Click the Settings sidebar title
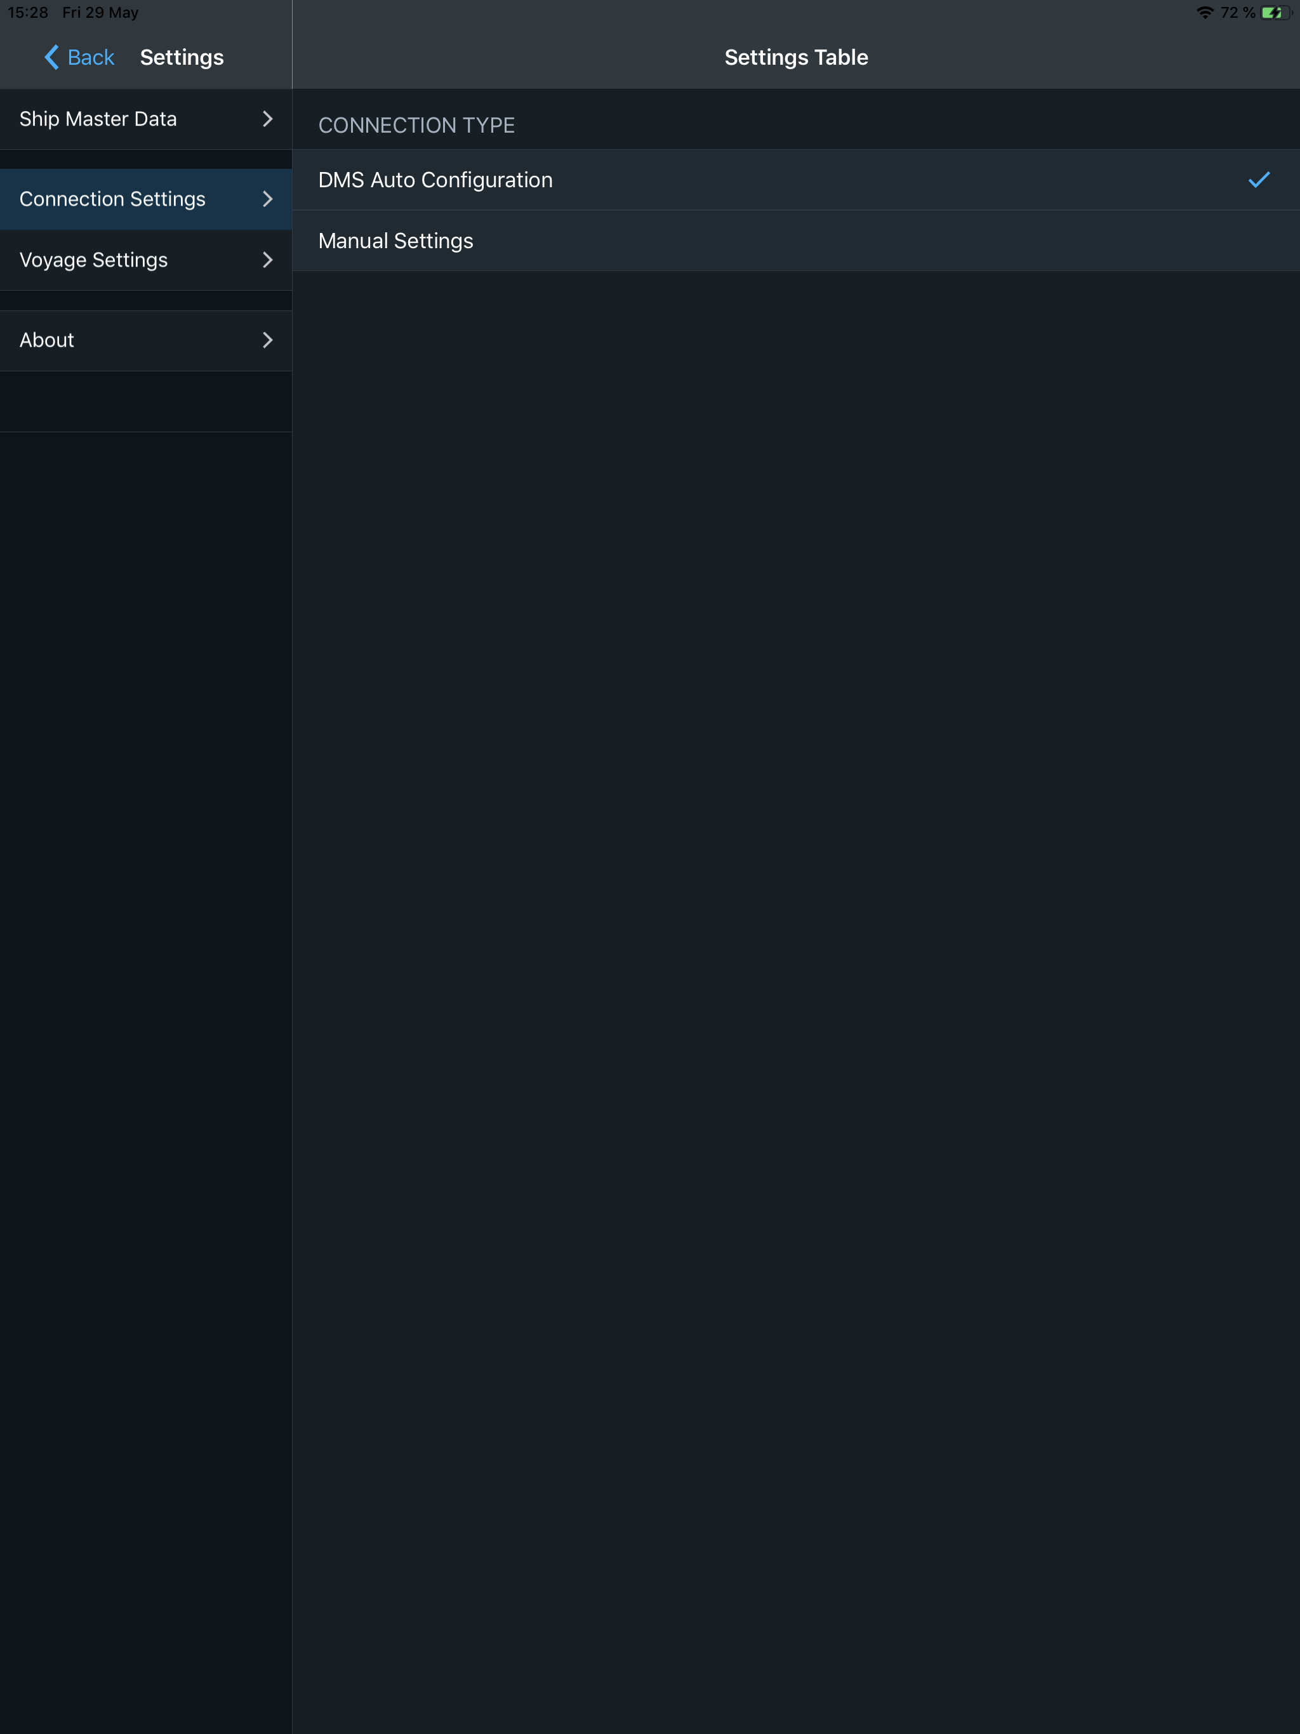The image size is (1300, 1734). (x=182, y=57)
